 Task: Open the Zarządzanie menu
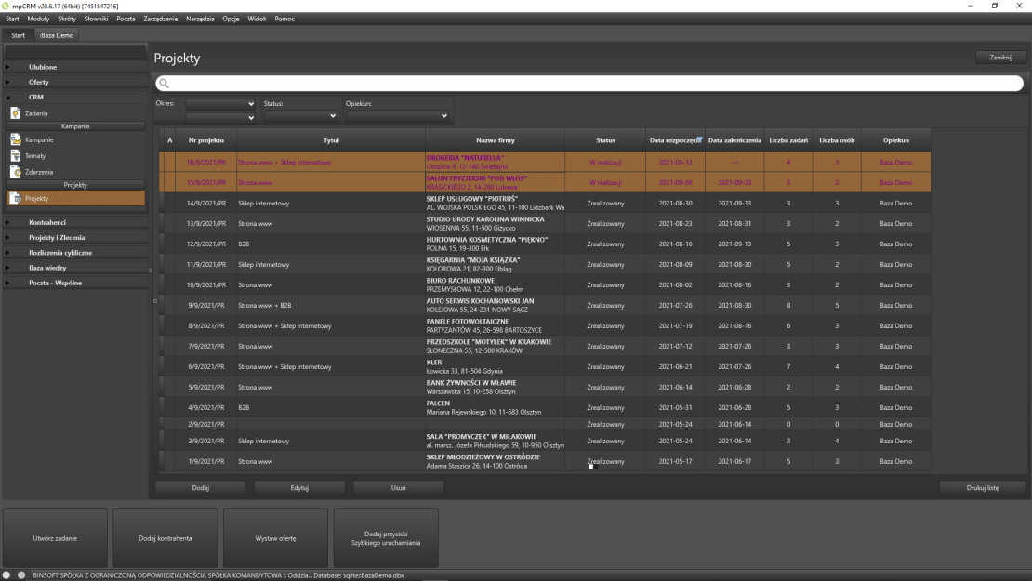[161, 20]
